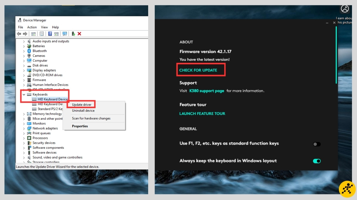
Task: Click the red X Uninstall device icon
Action: click(79, 34)
